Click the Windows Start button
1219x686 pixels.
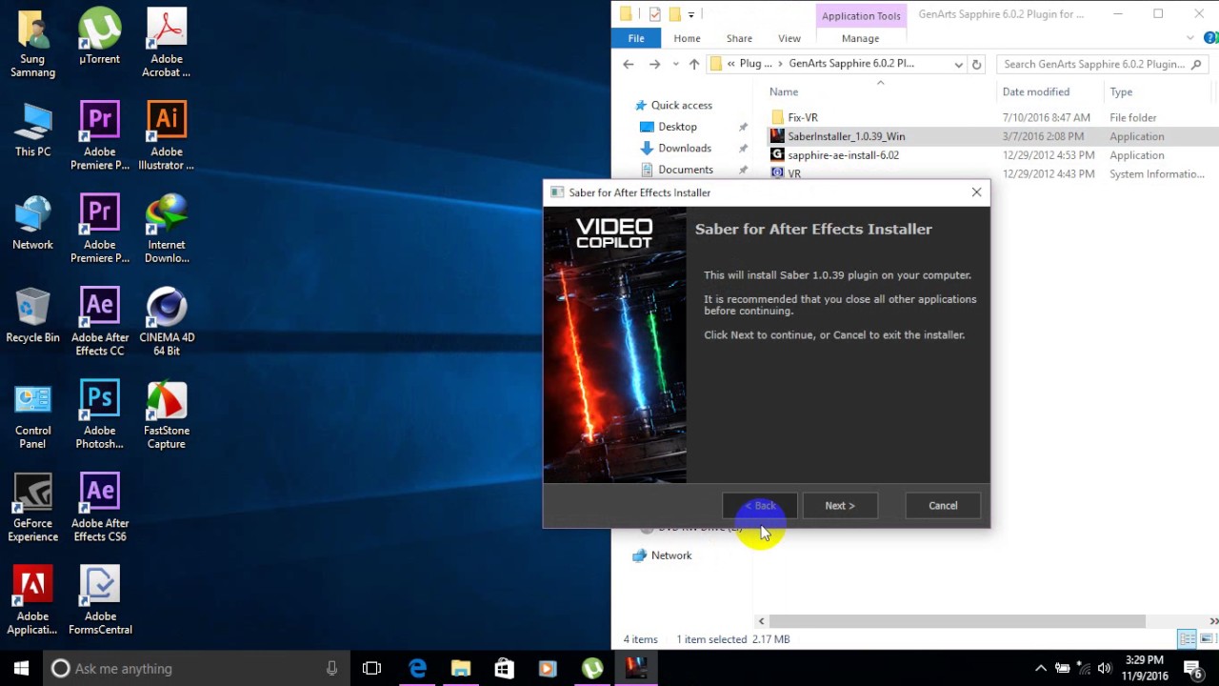(x=21, y=668)
